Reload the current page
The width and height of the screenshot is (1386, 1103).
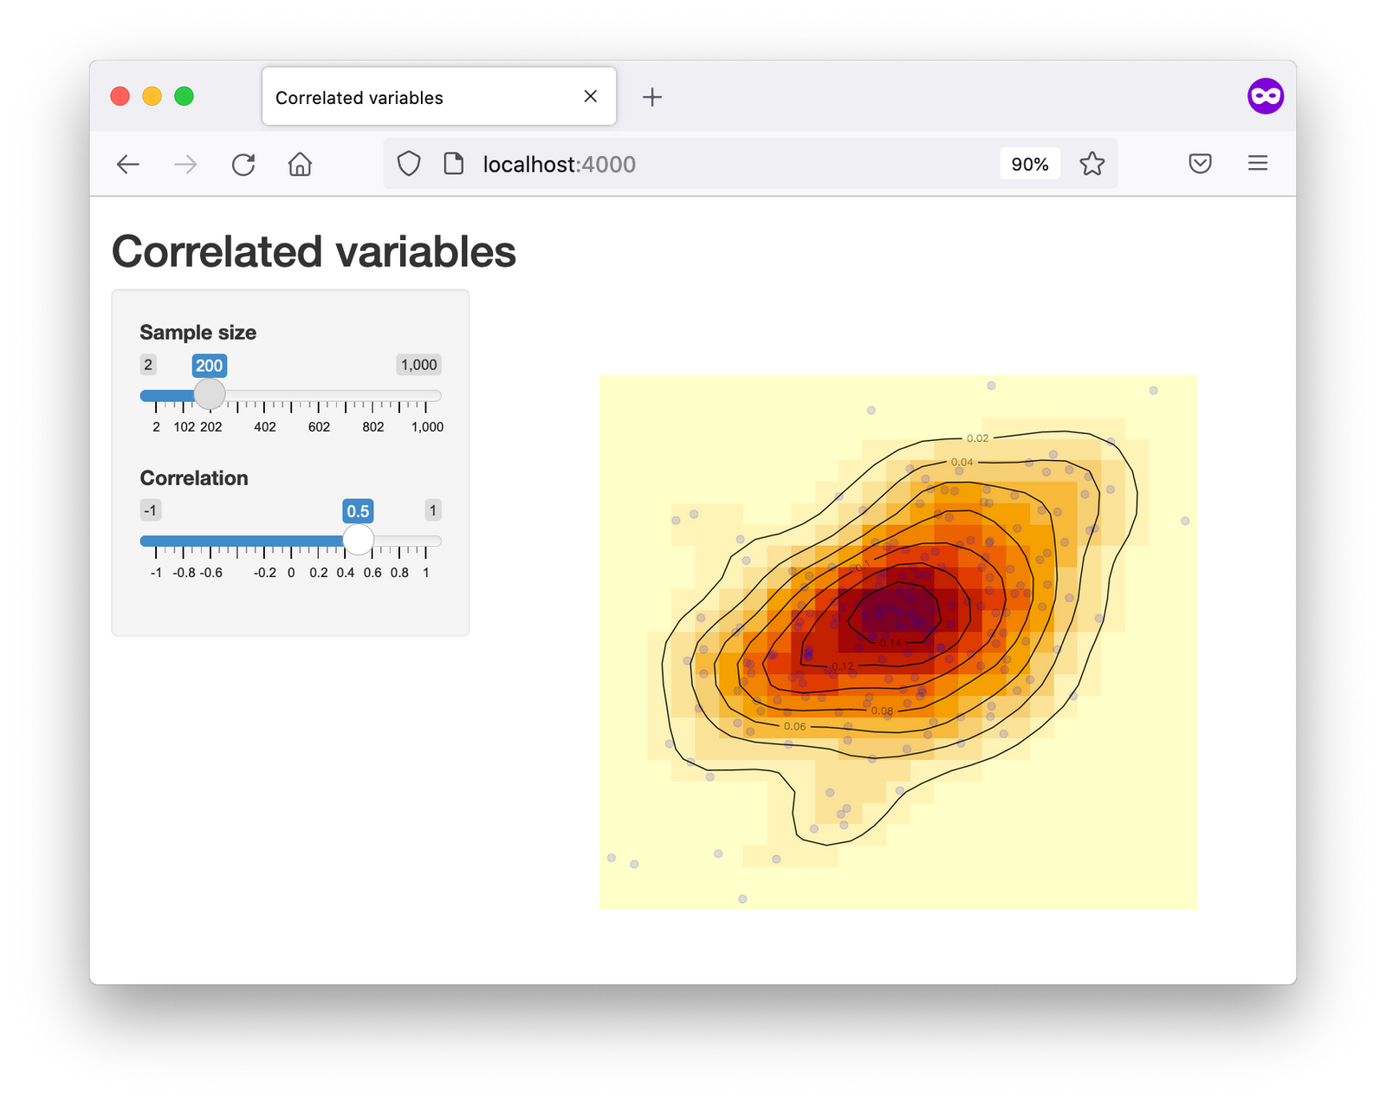(243, 165)
